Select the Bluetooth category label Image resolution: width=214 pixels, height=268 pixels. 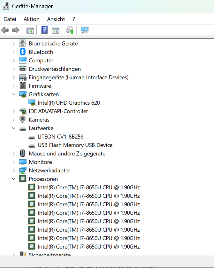[41, 52]
